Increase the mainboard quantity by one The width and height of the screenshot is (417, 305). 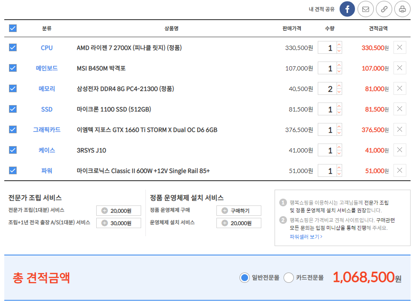(x=339, y=65)
